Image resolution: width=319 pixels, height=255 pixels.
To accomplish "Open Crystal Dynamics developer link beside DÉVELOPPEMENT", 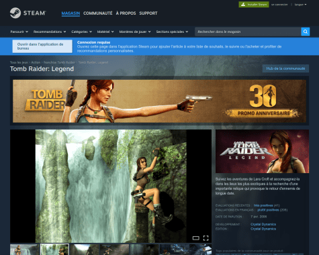I will (x=263, y=224).
